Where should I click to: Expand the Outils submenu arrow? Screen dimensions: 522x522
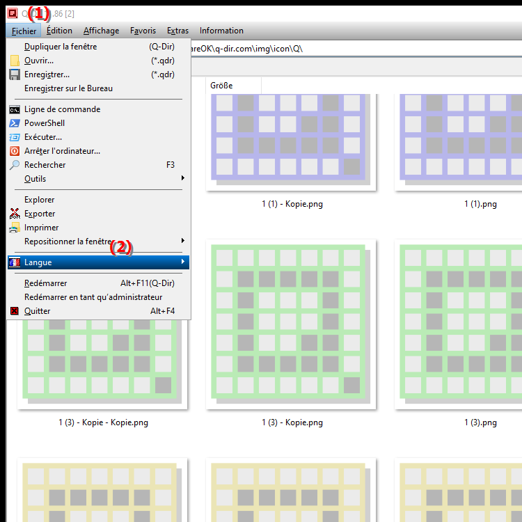pyautogui.click(x=183, y=177)
